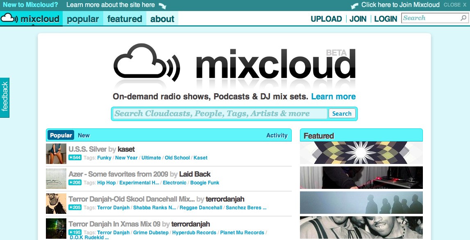Image resolution: width=470 pixels, height=240 pixels.
Task: Open the featured section from the top navigation
Action: click(125, 19)
